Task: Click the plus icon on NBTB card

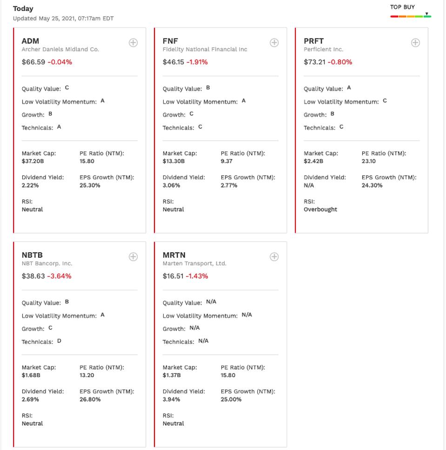Action: point(133,257)
